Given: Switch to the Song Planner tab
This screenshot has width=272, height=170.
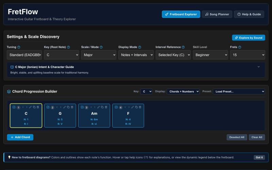Looking at the screenshot, I should (x=217, y=14).
